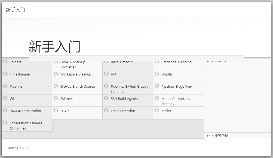Click the refresh icon beside LDAP
Screen dimensions: 273x158
click(56, 110)
